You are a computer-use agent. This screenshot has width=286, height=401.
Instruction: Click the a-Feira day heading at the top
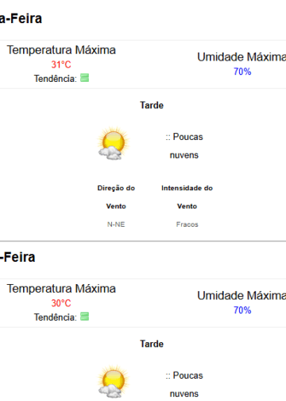pyautogui.click(x=21, y=18)
